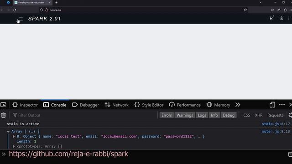Open the stdio.js:6:17 source link

pyautogui.click(x=276, y=124)
